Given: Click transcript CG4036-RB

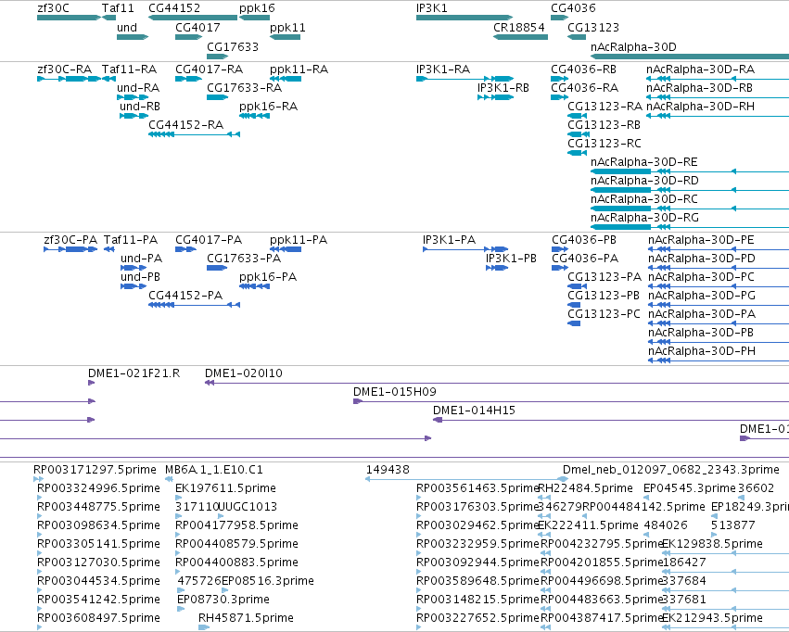Looking at the screenshot, I should click(x=560, y=79).
